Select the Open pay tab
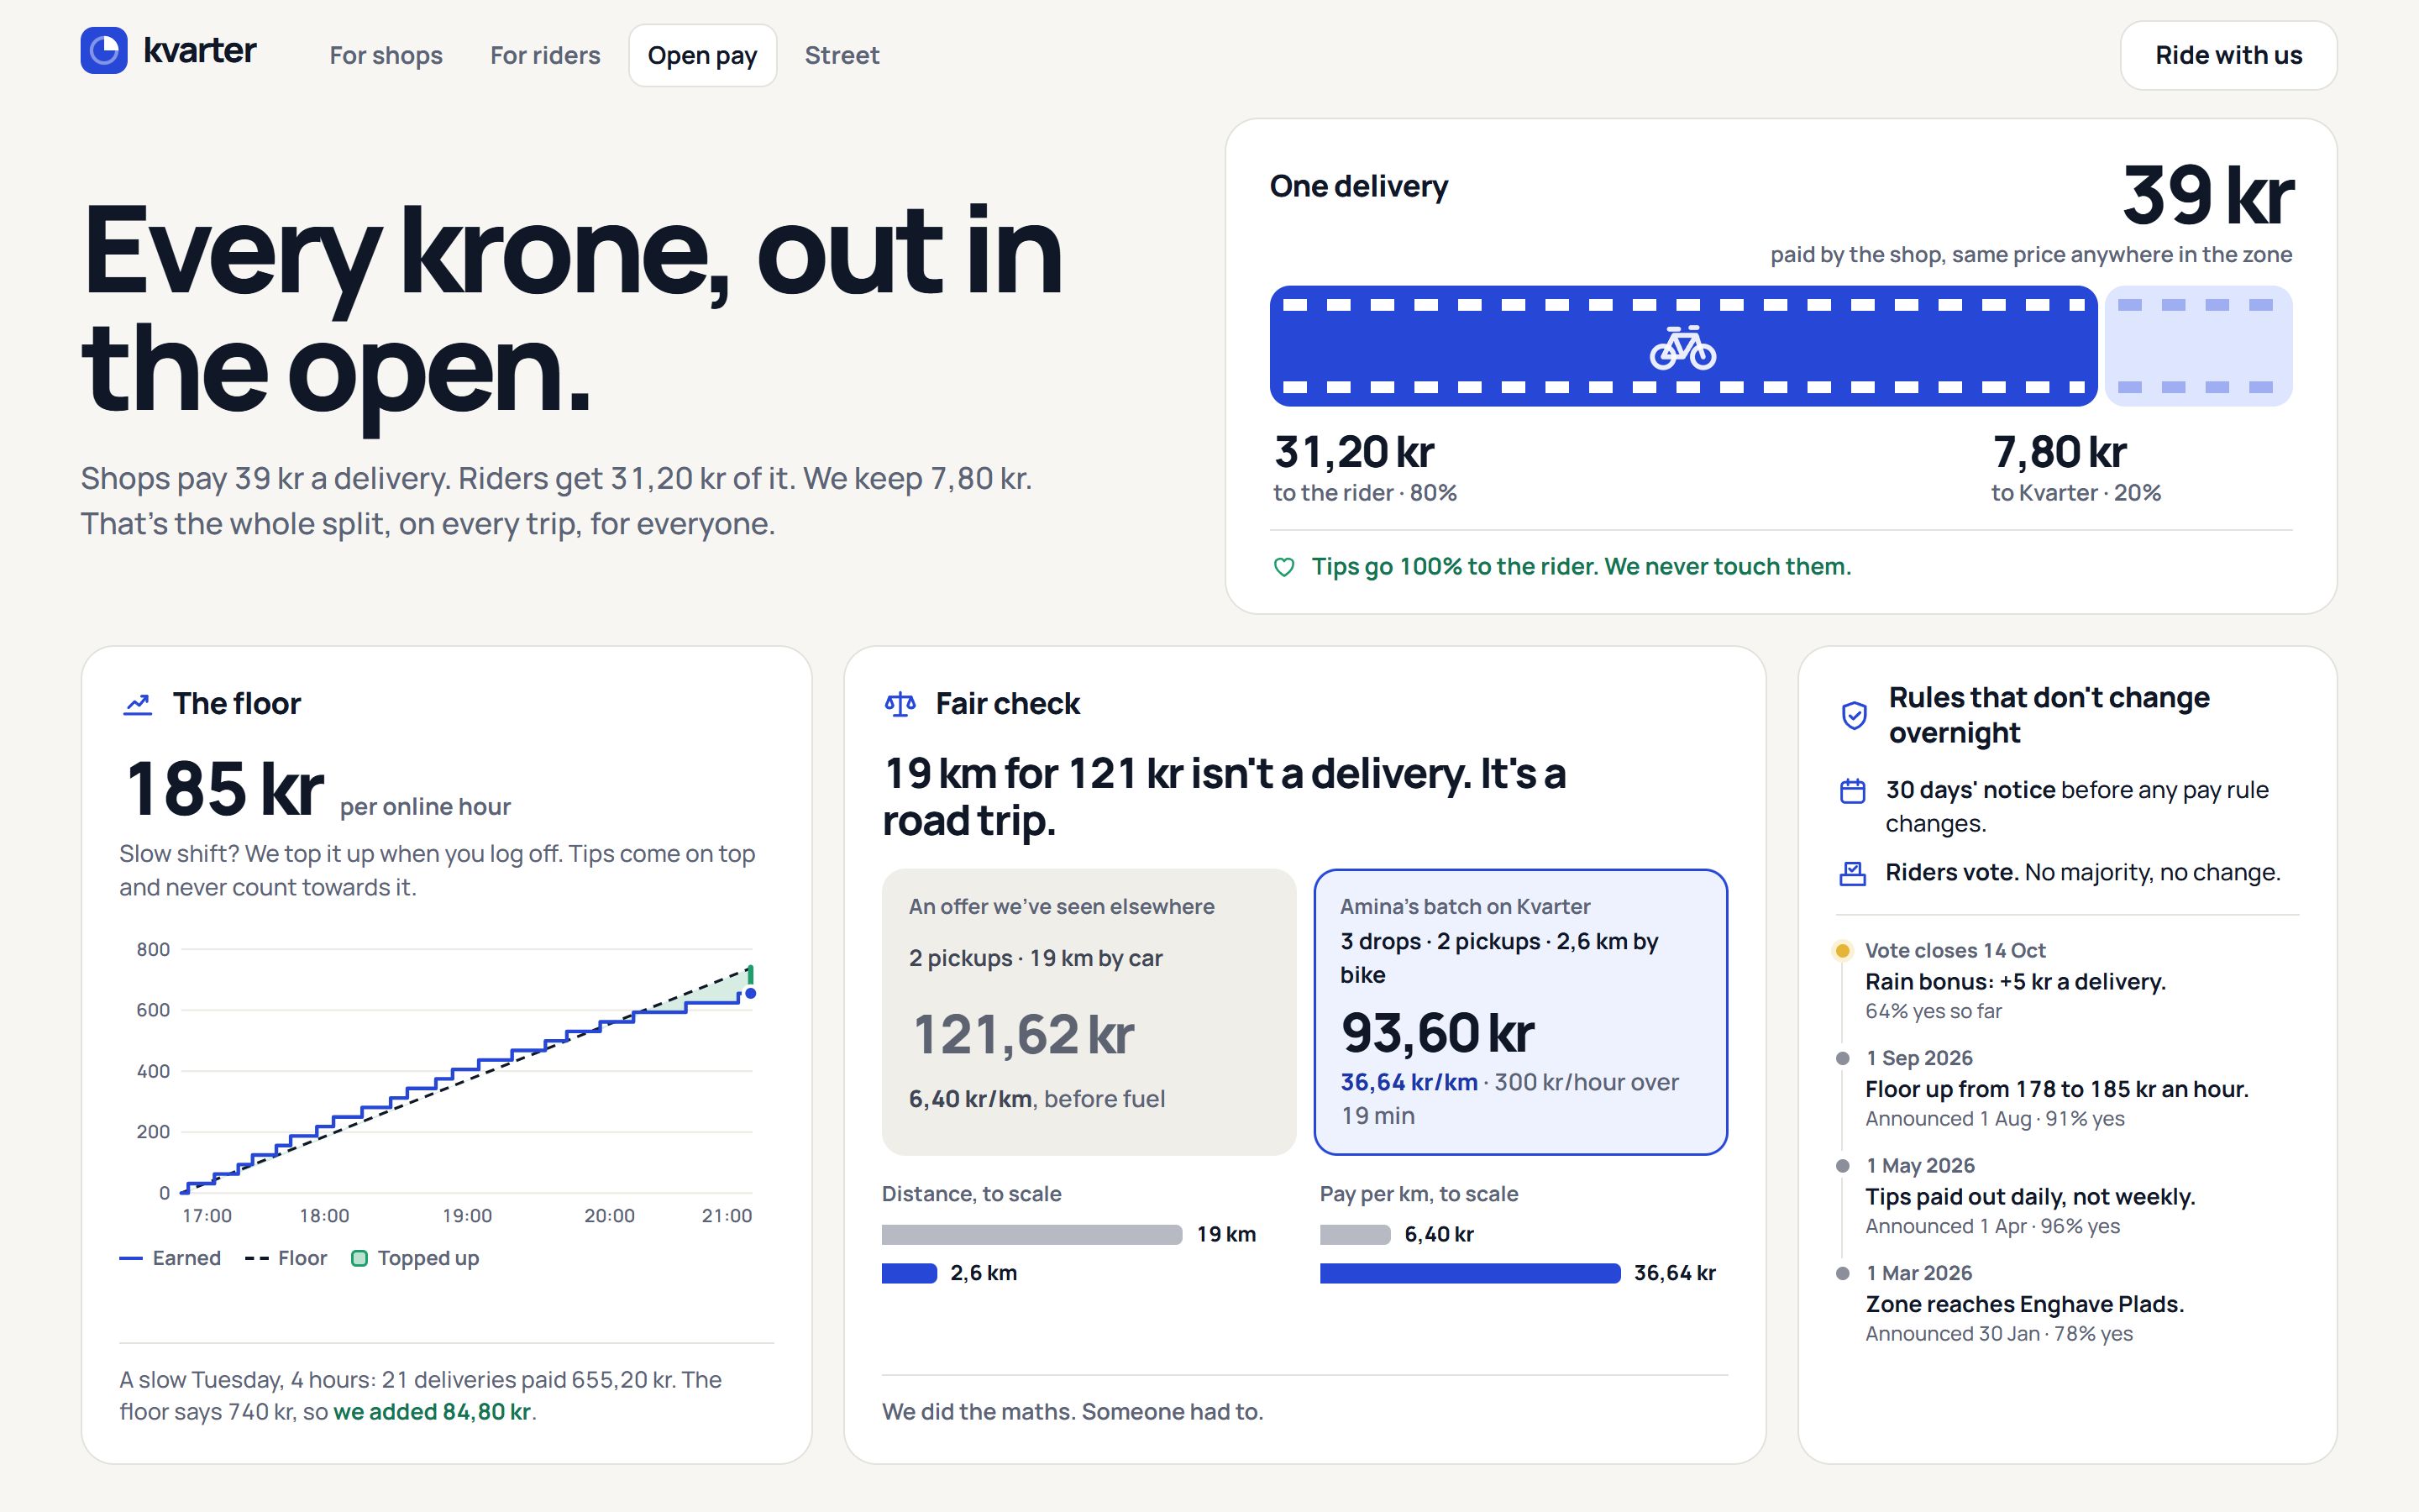 [703, 55]
